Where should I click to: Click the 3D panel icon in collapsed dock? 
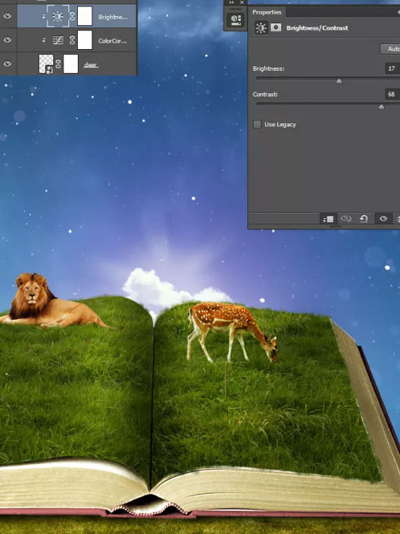pos(236,19)
